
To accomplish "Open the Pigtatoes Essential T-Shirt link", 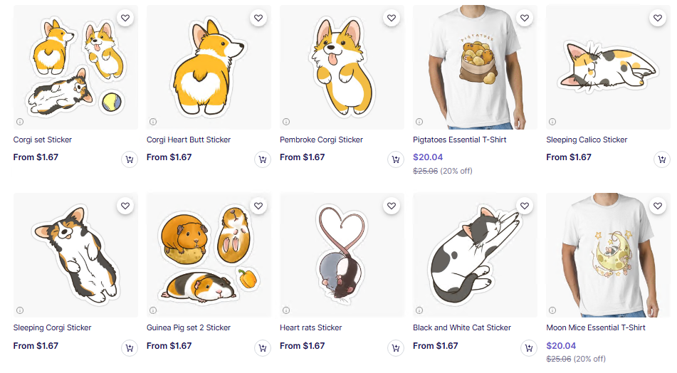I will point(459,140).
